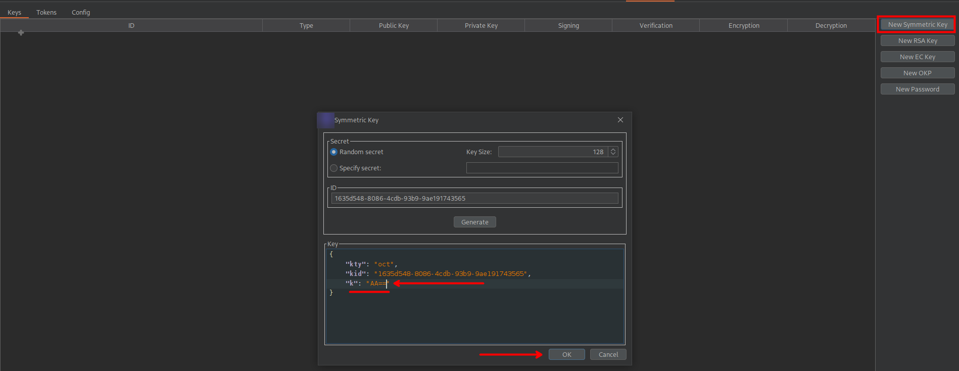Image resolution: width=959 pixels, height=371 pixels.
Task: Sort by the Type column header
Action: pyautogui.click(x=306, y=25)
